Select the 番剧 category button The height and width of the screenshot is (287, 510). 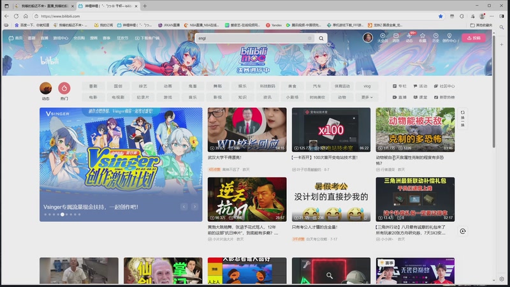tap(93, 86)
